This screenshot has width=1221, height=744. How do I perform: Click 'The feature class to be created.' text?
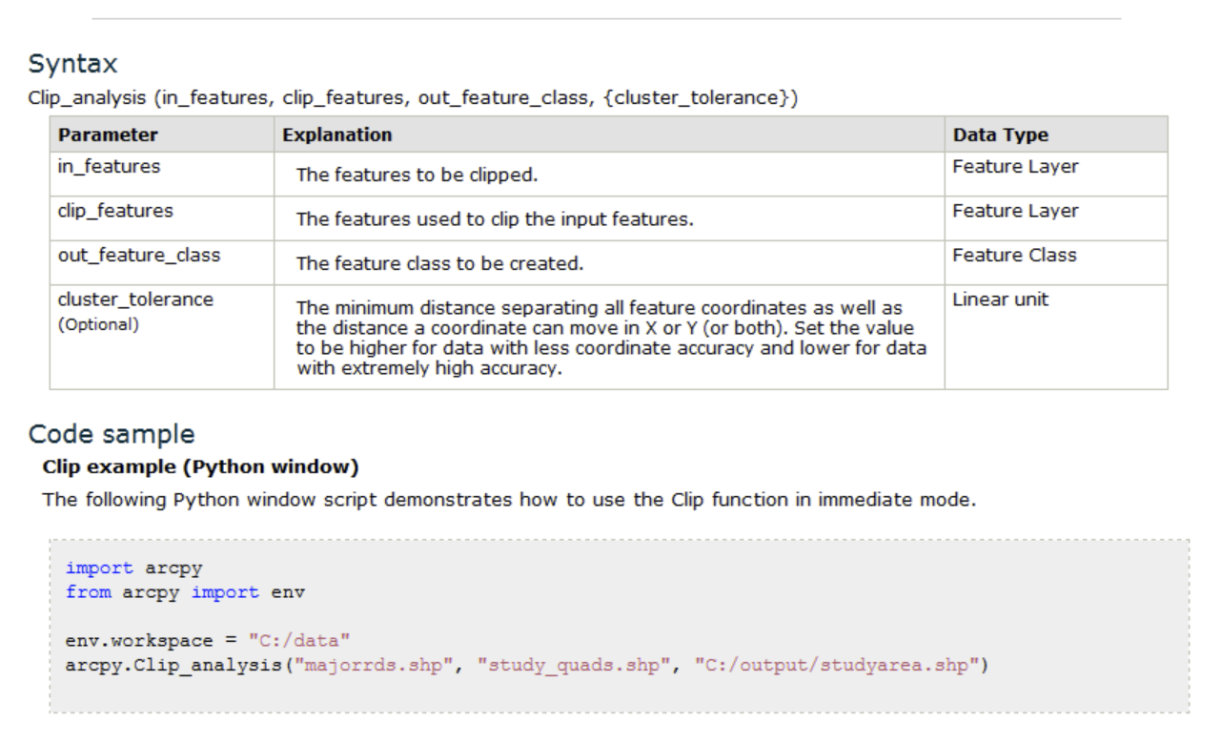pyautogui.click(x=439, y=263)
